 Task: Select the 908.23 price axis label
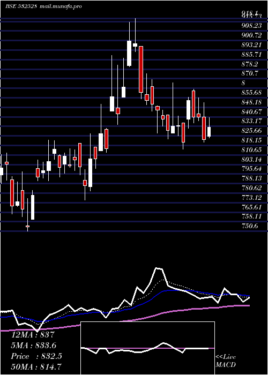pos(251,26)
